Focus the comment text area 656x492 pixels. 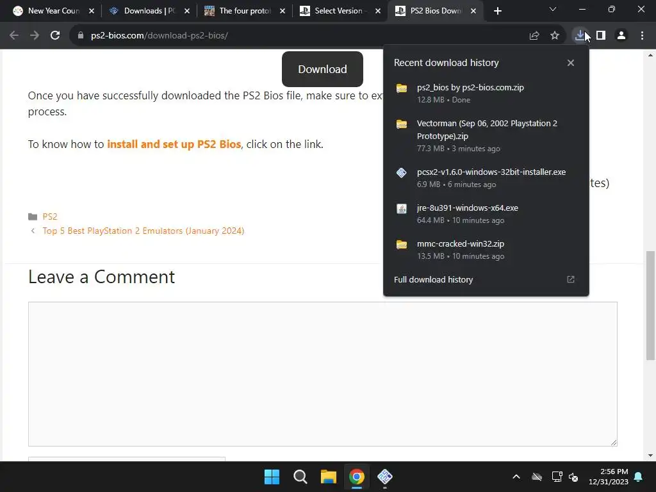323,374
